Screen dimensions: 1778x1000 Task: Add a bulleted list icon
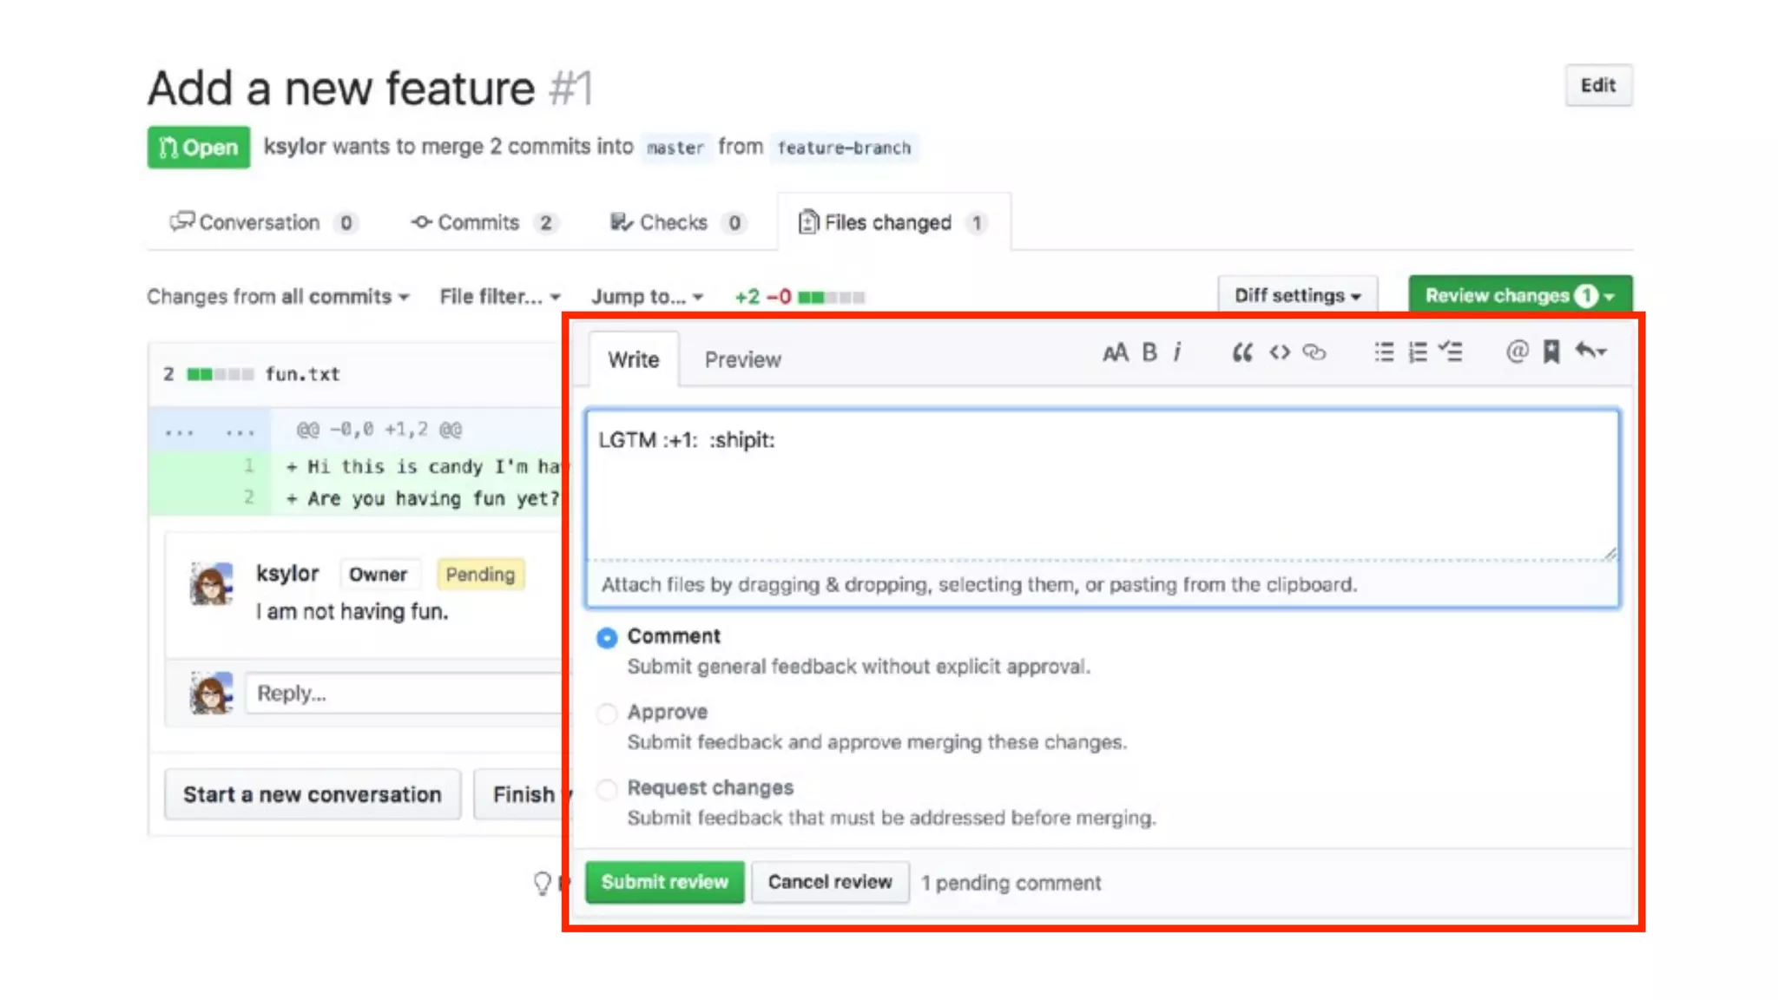coord(1384,352)
